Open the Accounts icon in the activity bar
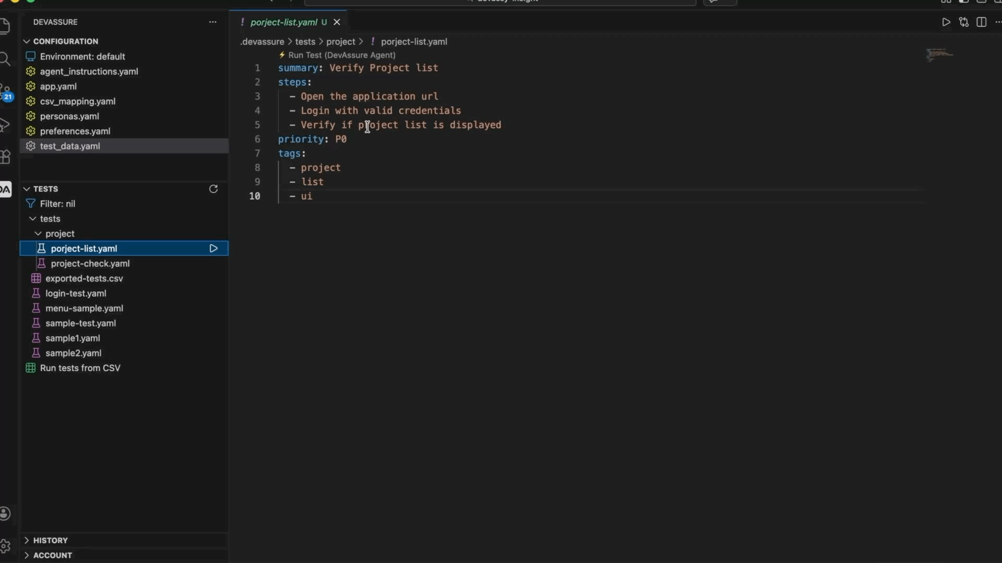Screen dimensions: 1002x563 (5, 513)
